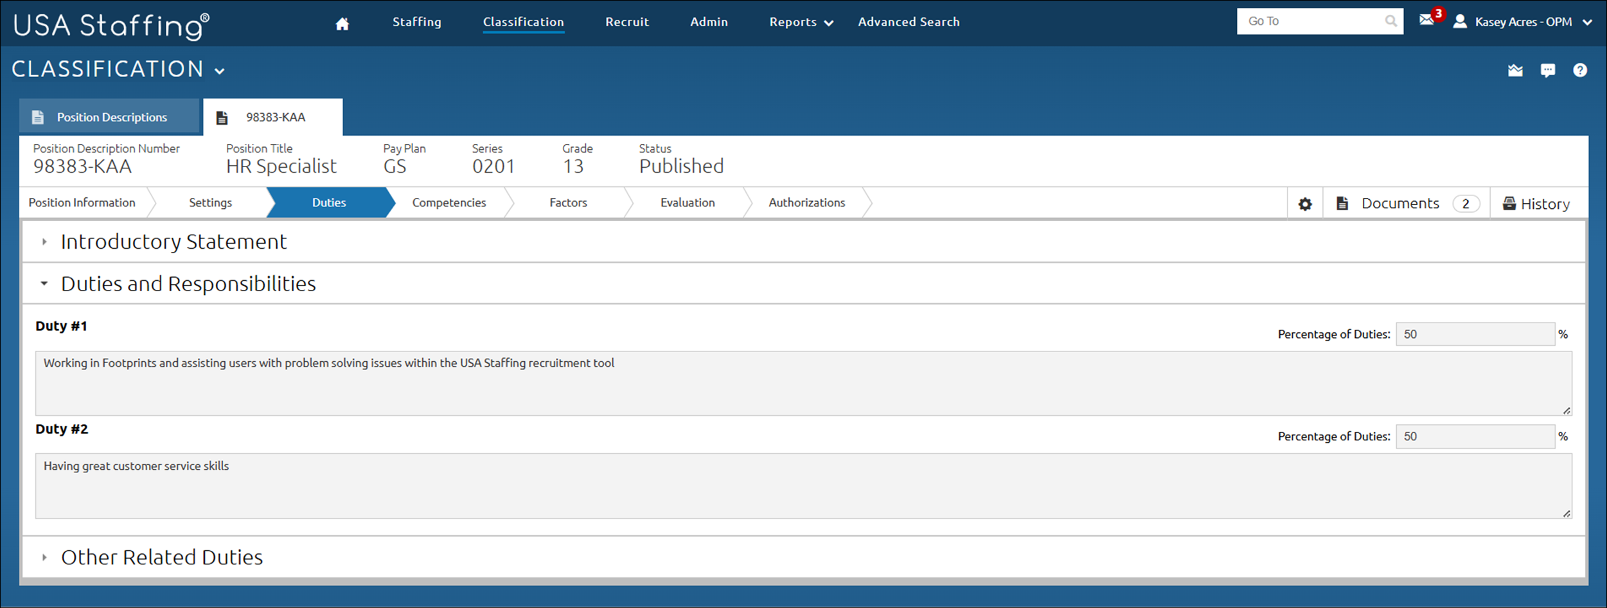This screenshot has height=608, width=1607.
Task: Open the Reports dropdown menu
Action: [801, 22]
